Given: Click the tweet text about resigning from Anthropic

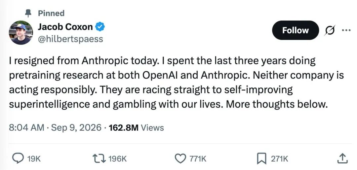Looking at the screenshot, I should coord(177,83).
